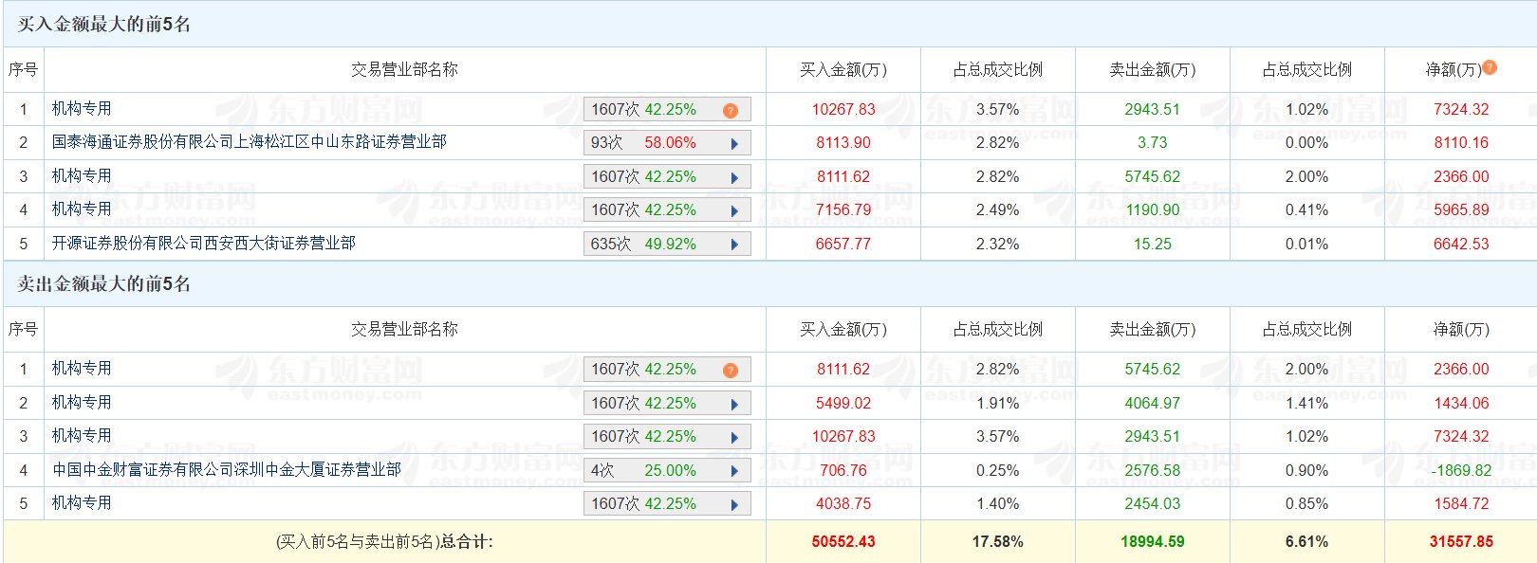
Task: Click the total net amount 31557.85
Action: pos(1460,542)
